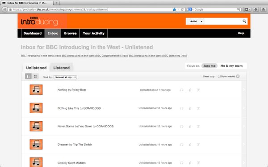Click broadcast tower icon for Dreamer row
This screenshot has height=167, width=268.
(198, 145)
